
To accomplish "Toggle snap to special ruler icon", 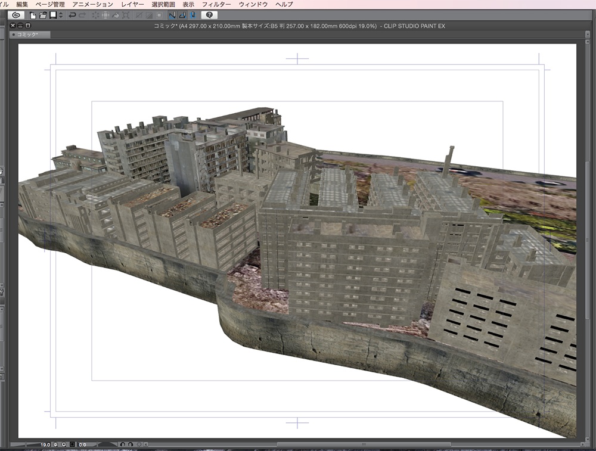I will click(x=182, y=15).
